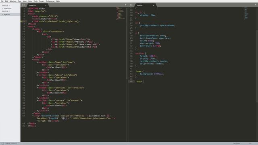Toggle side bar icon in status bar
Screen dimensions: 258x145
click(3, 143)
